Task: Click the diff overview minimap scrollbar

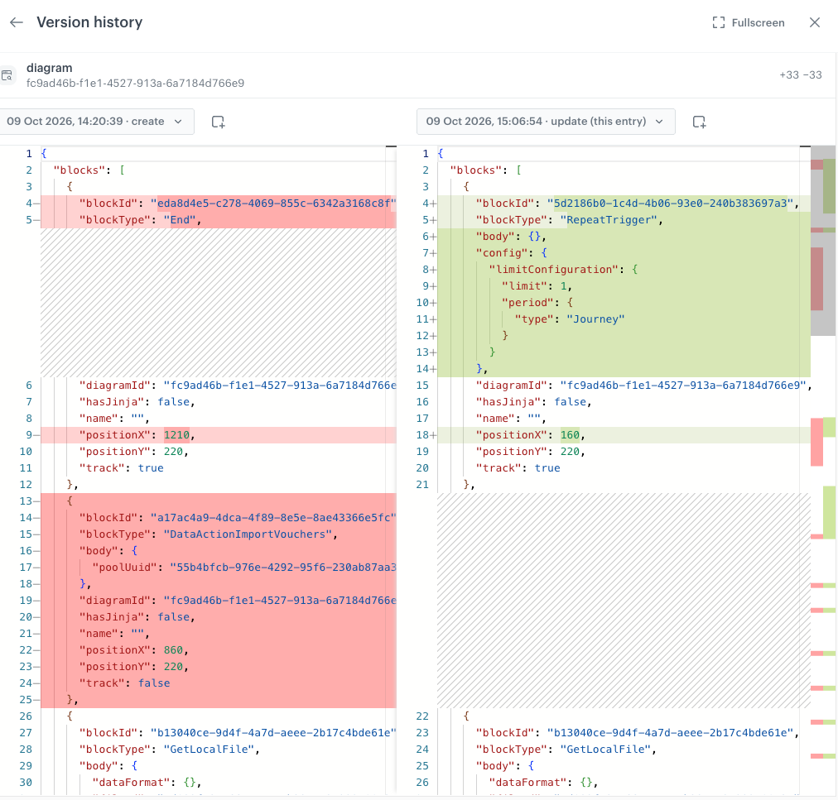Action: tap(823, 240)
